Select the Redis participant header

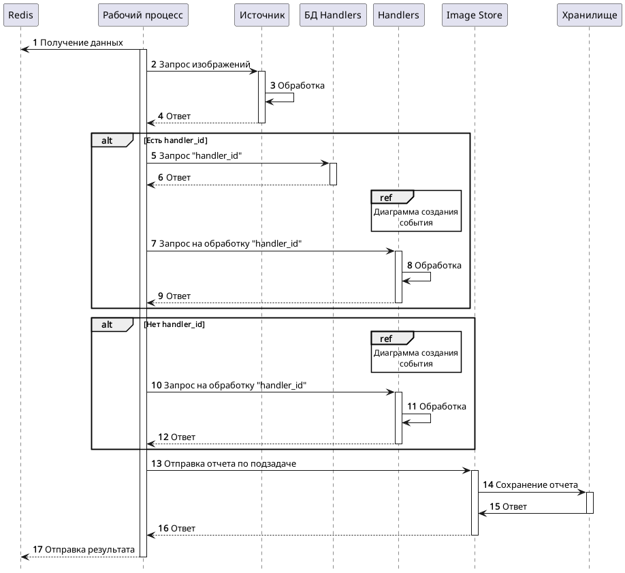[x=20, y=14]
